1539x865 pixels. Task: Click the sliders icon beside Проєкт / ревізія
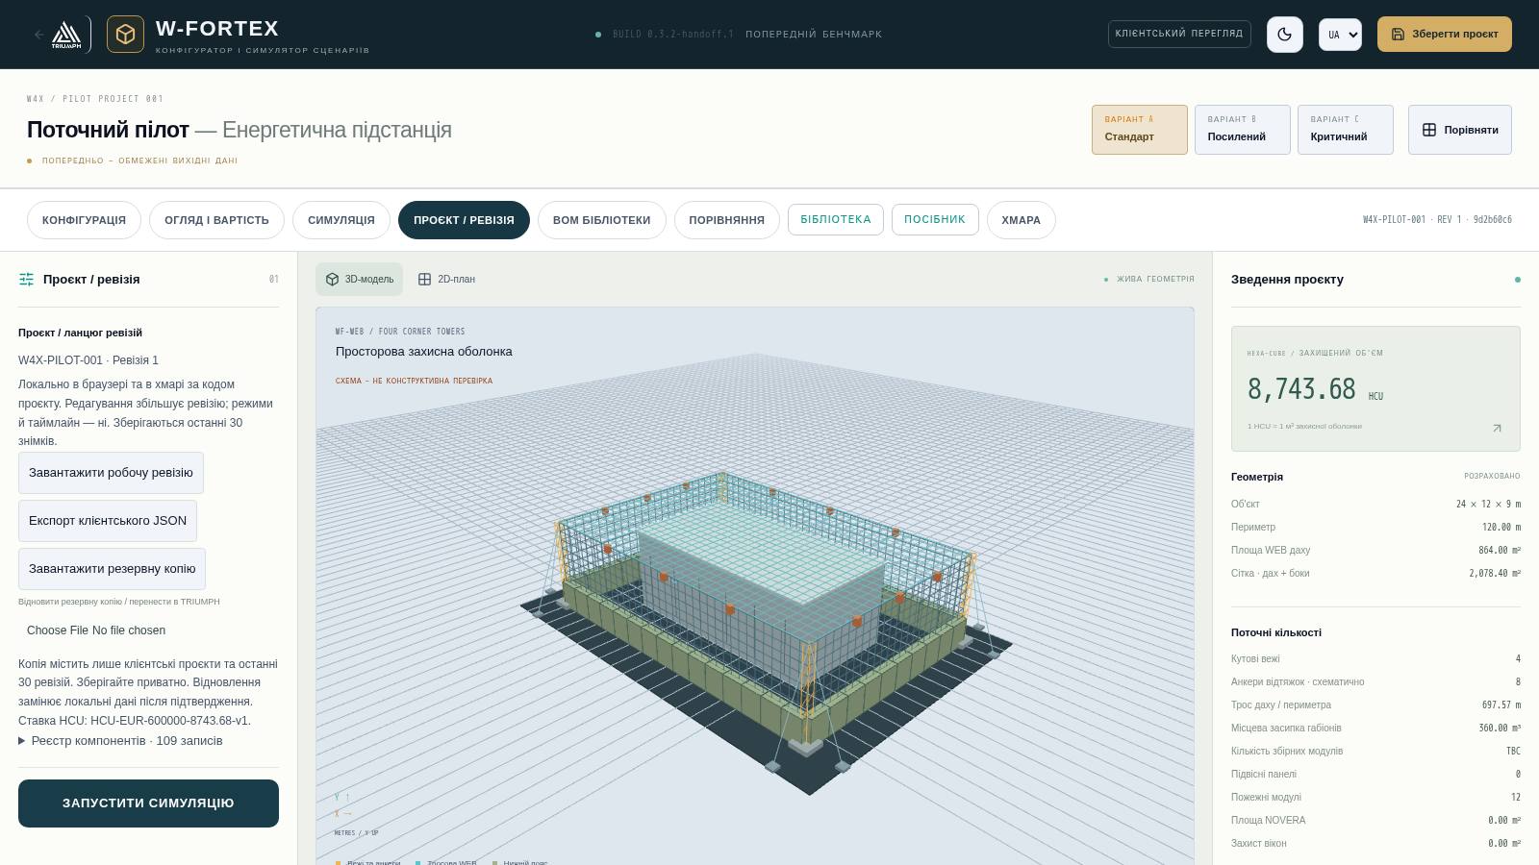(26, 280)
